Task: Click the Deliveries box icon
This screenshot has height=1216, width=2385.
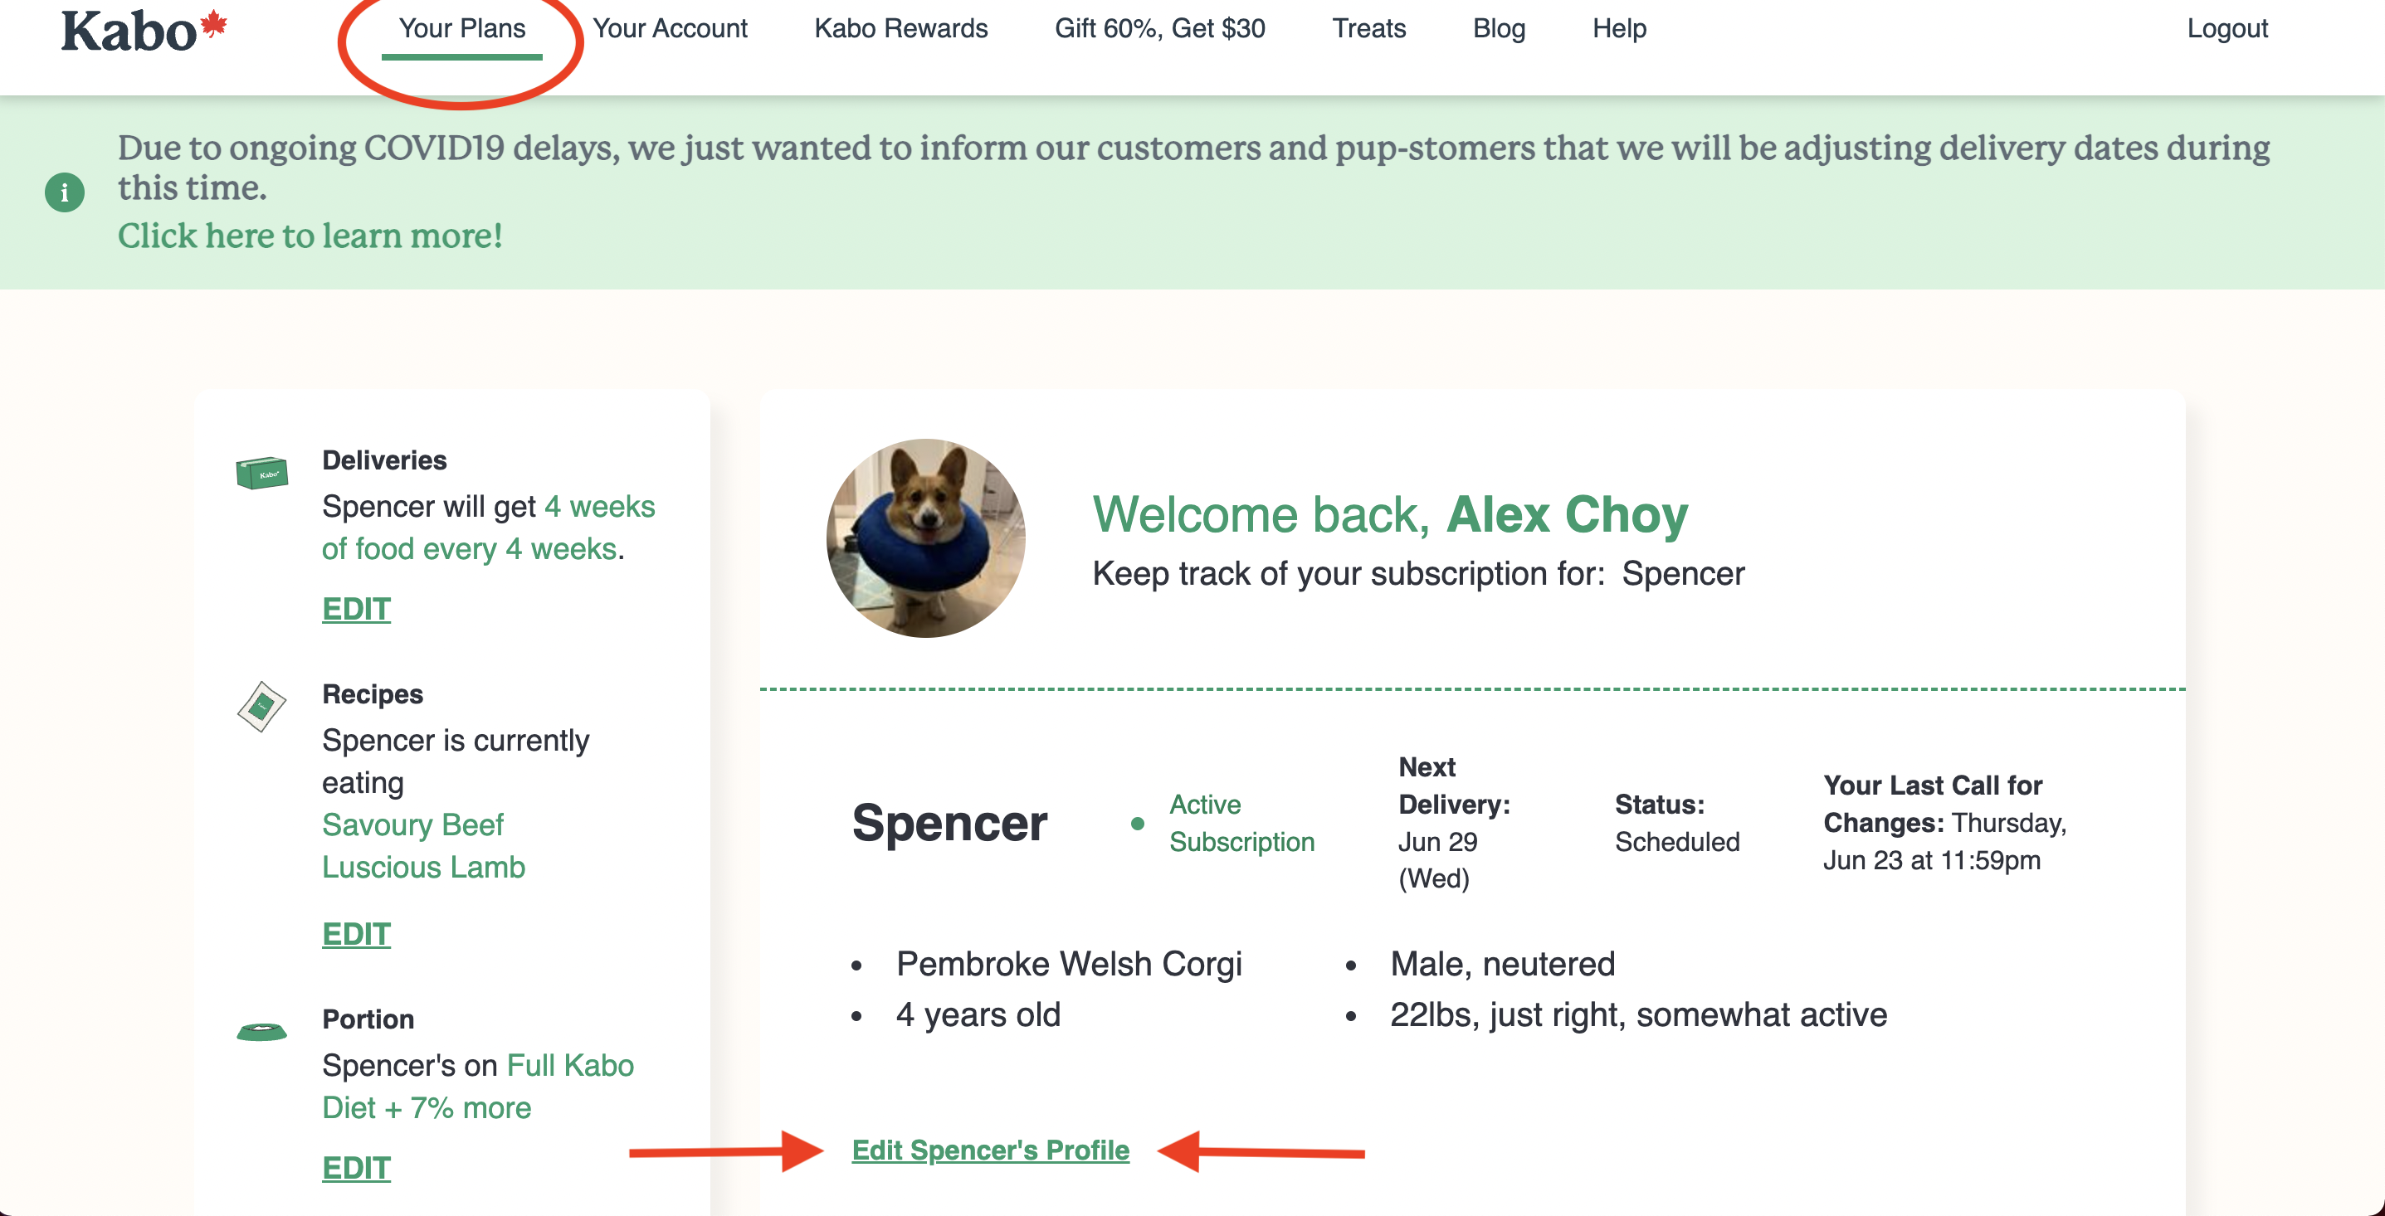Action: (262, 473)
